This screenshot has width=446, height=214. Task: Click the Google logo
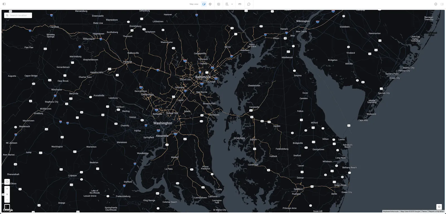click(8, 210)
